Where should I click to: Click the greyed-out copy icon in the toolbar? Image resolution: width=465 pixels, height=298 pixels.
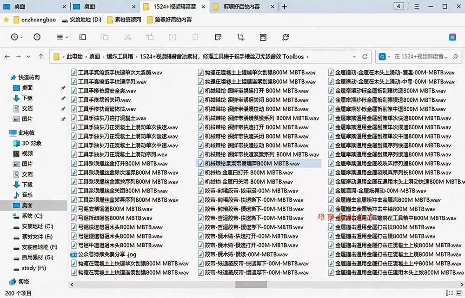[105, 37]
